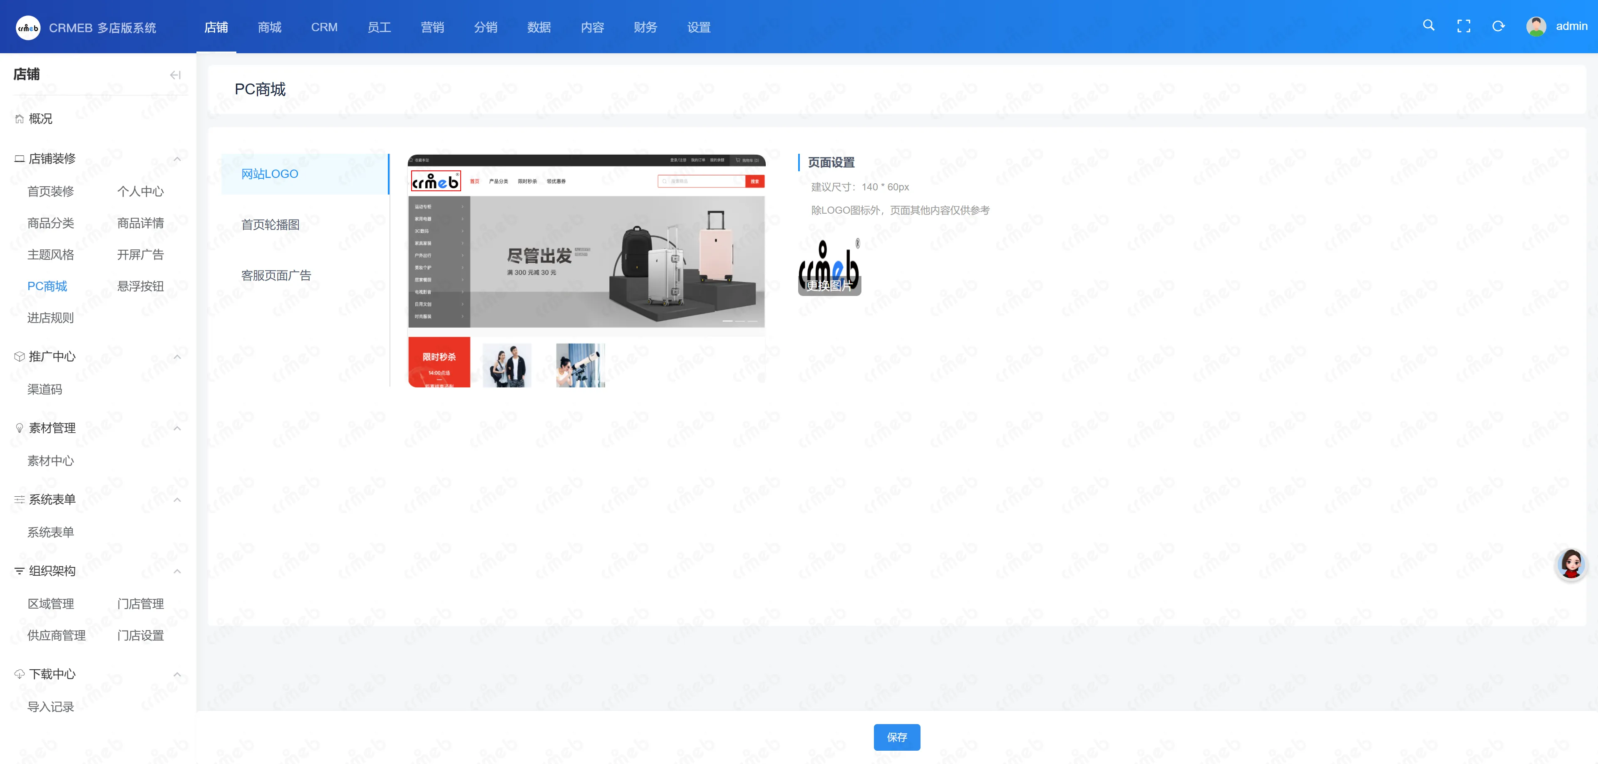Collapse the 素材管理 section chevron
1598x764 pixels.
point(177,428)
